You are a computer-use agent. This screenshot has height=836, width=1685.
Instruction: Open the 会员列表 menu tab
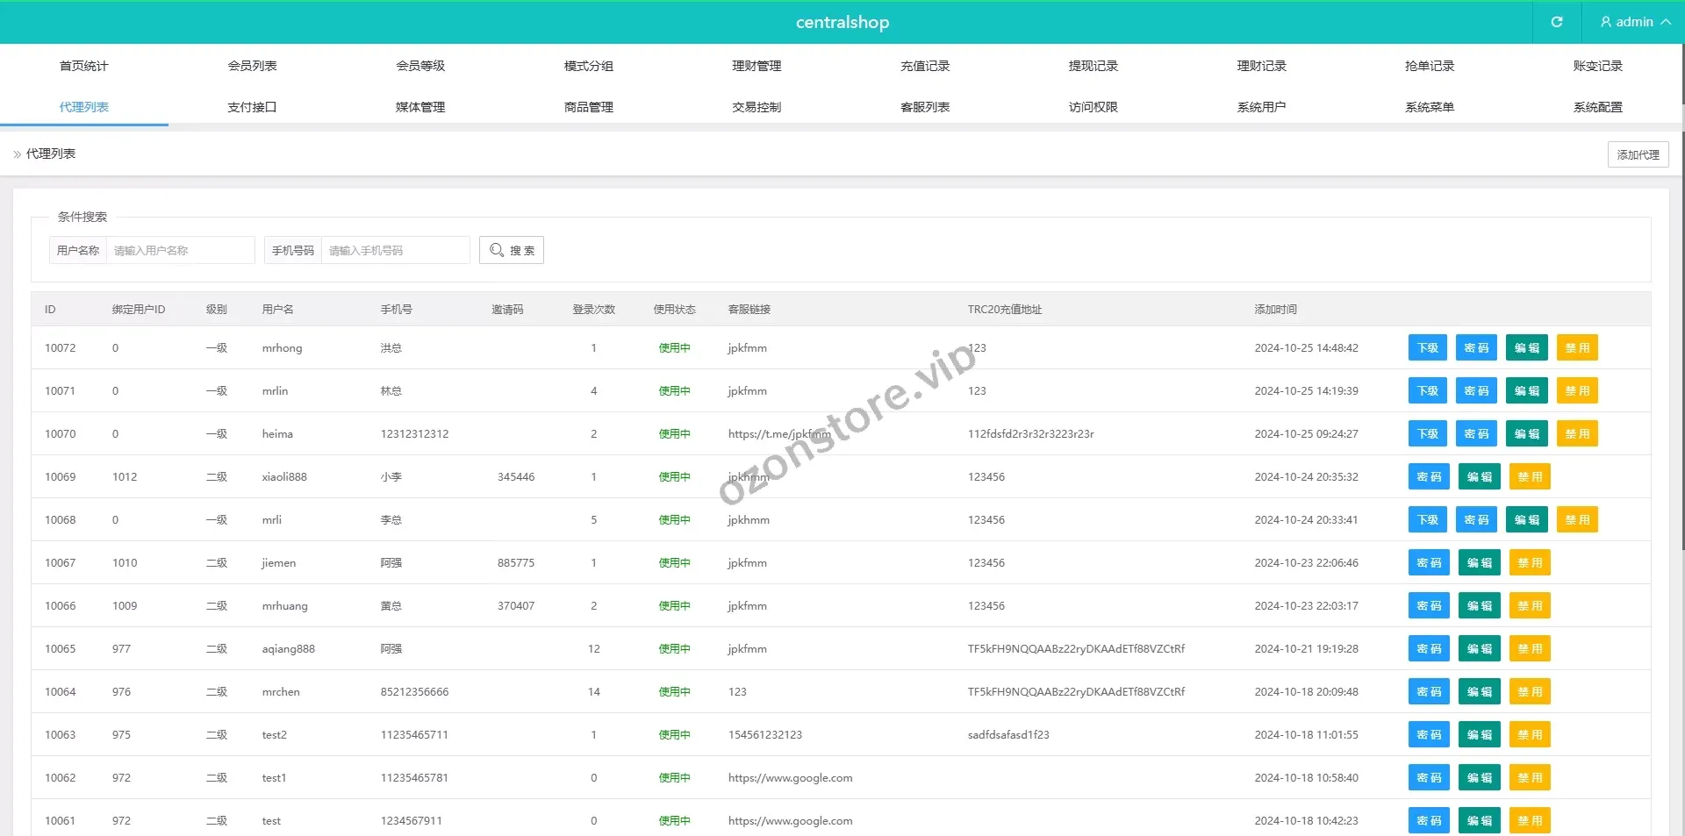pos(252,66)
